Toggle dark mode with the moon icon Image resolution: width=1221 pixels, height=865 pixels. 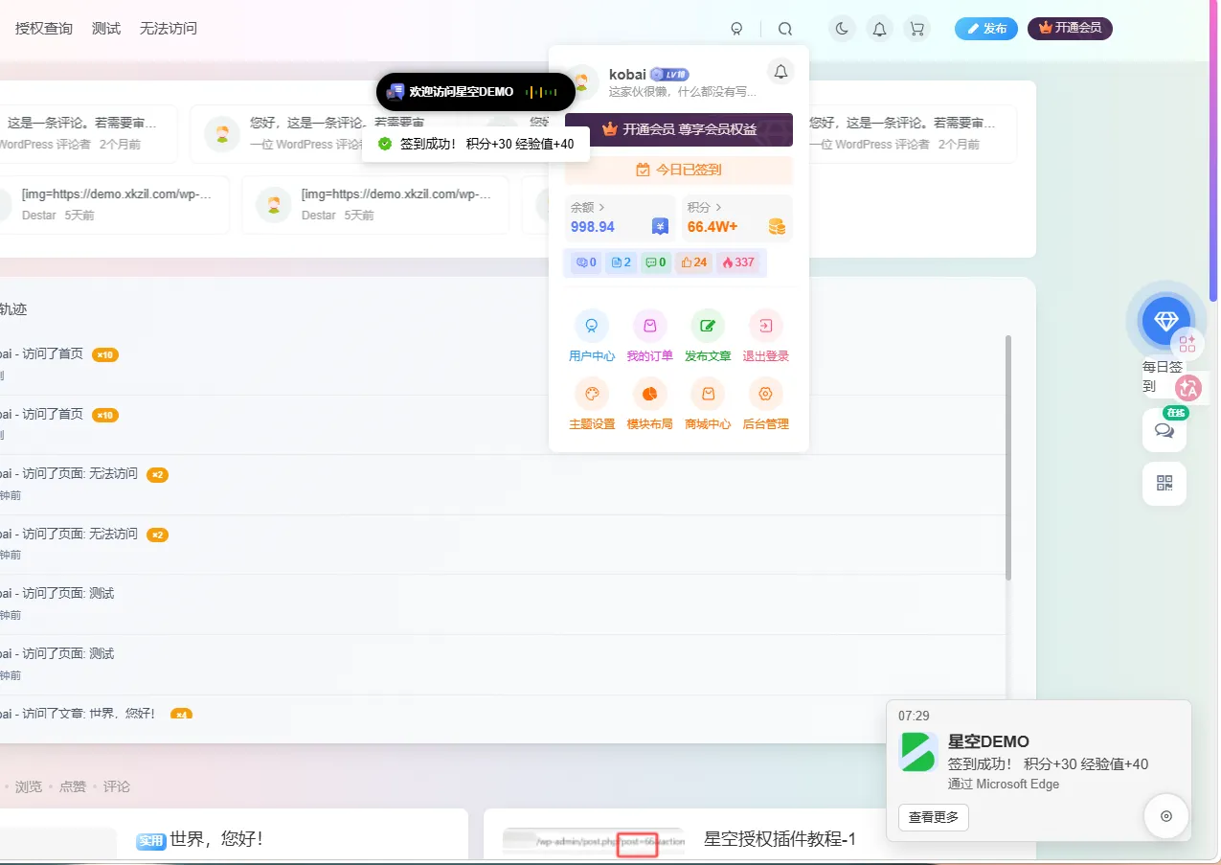pos(841,28)
